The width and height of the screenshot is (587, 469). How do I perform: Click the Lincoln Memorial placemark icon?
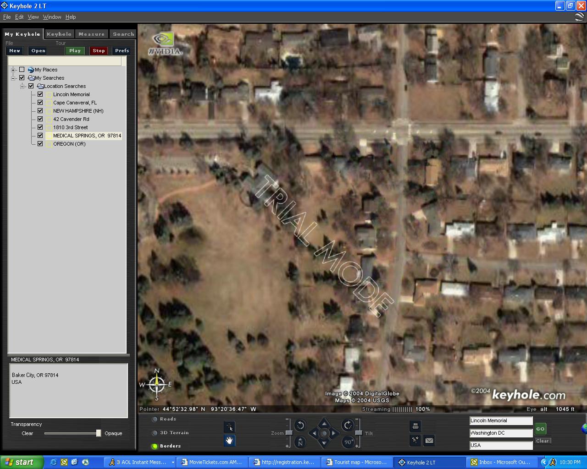[49, 94]
